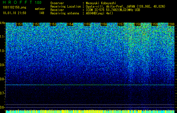Click the Receiver label

57,10
